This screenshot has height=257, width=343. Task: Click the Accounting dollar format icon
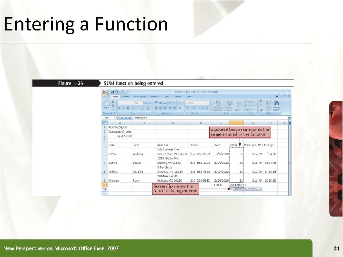tap(188, 108)
